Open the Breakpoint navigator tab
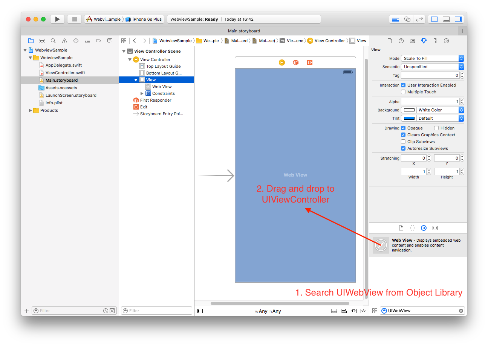This screenshot has width=488, height=346. (98, 41)
